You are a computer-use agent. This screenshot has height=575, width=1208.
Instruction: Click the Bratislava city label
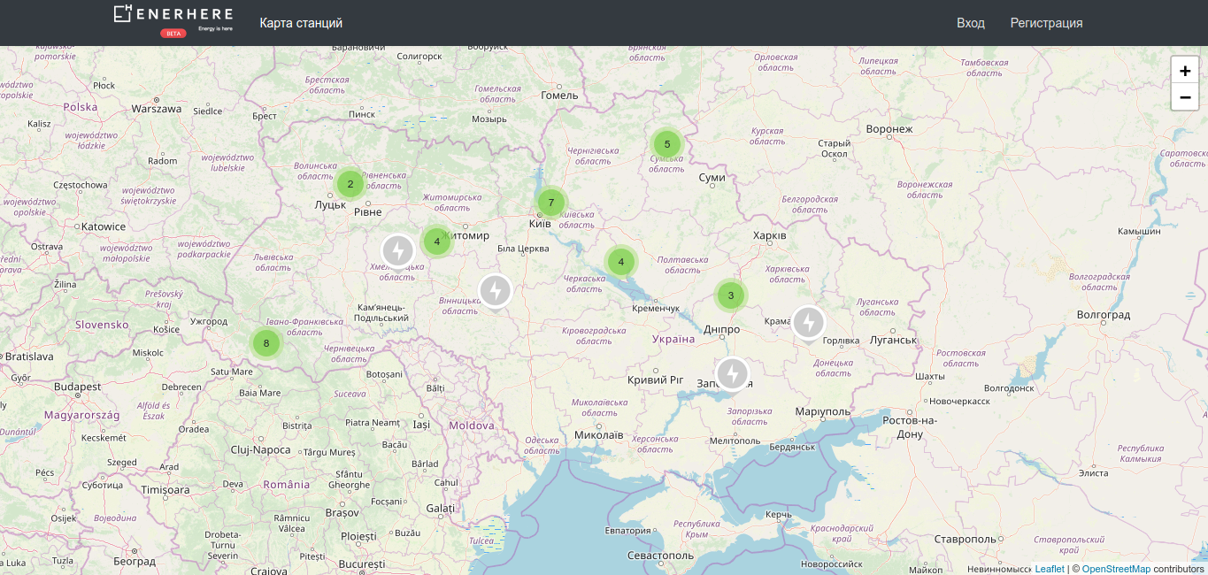[x=27, y=356]
